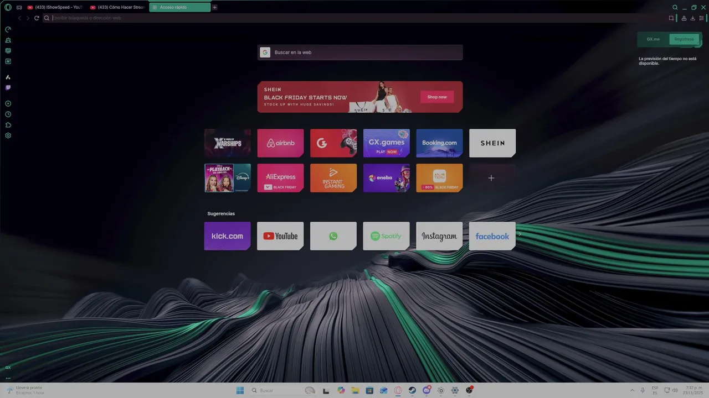Open the GX.games speed dial tile
709x398 pixels.
(387, 143)
